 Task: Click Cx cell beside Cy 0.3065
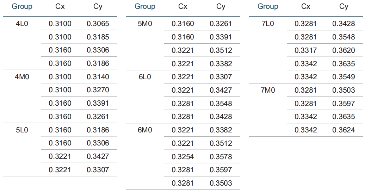coord(60,24)
